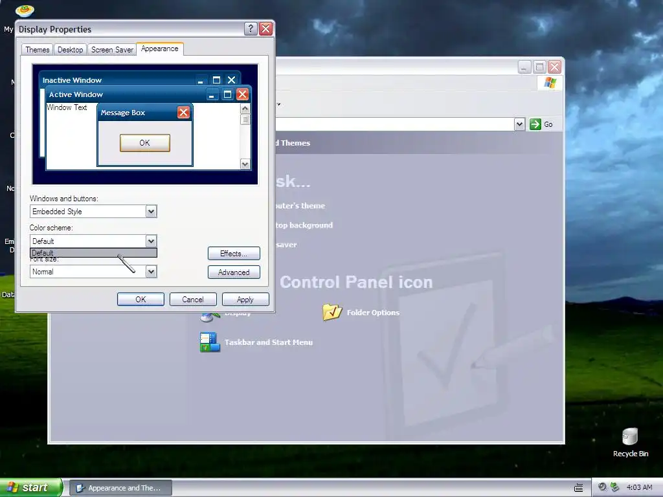Screen dimensions: 663x497
Task: Expand the address bar dropdown
Action: pos(519,124)
